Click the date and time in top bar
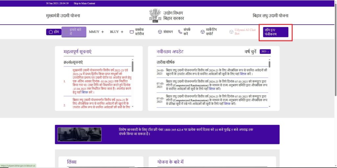 pyautogui.click(x=57, y=3)
